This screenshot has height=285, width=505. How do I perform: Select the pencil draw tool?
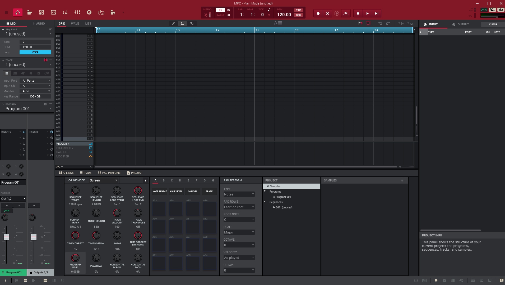pos(173,24)
